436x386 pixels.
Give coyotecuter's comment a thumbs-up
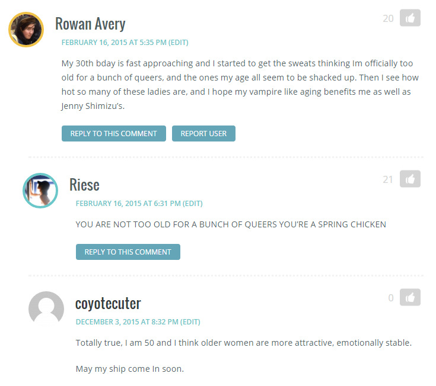tap(410, 297)
